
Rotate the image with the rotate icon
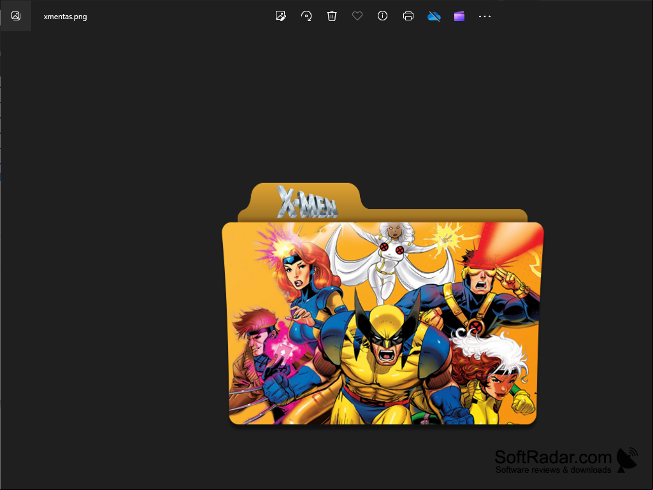tap(306, 17)
